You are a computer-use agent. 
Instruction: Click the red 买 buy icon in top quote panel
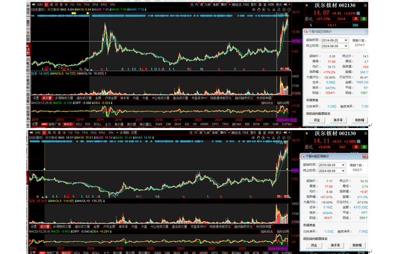[x=356, y=19]
